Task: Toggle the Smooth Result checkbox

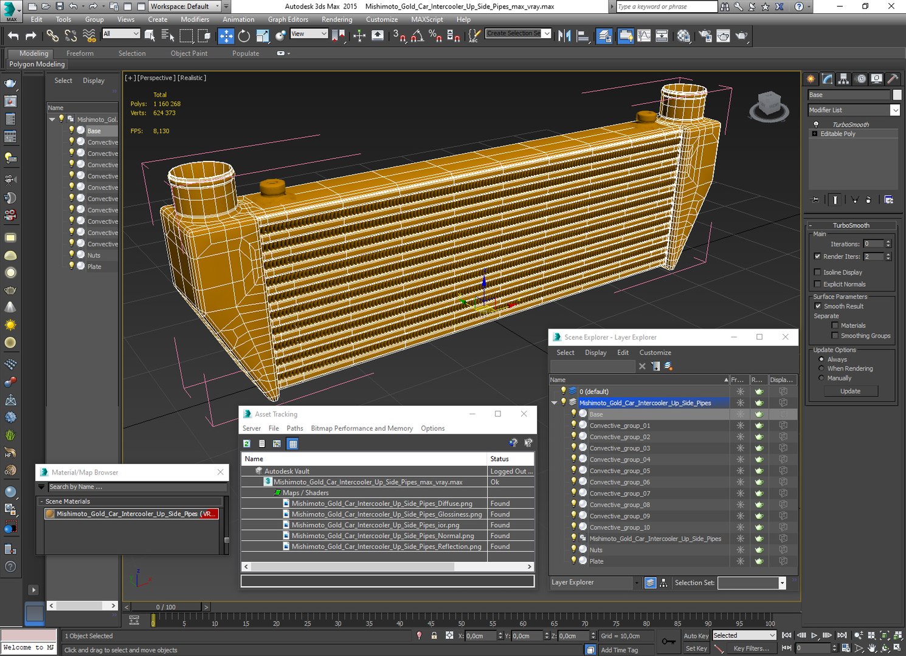Action: [818, 306]
